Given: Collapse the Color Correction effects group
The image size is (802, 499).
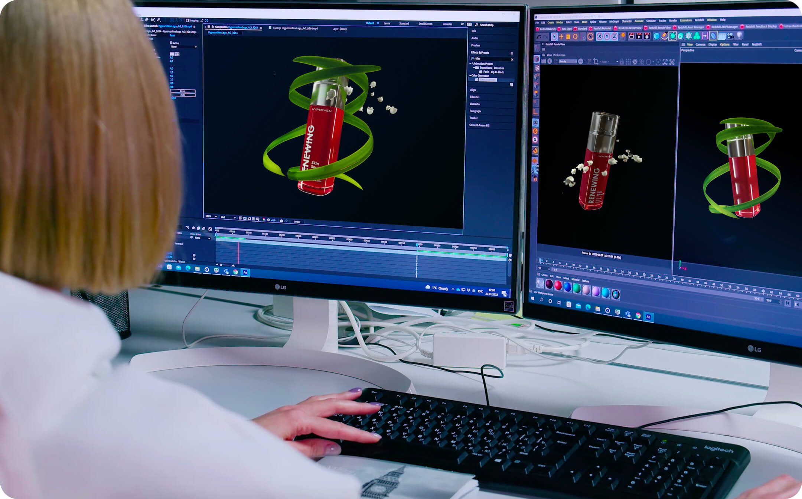Looking at the screenshot, I should 470,75.
